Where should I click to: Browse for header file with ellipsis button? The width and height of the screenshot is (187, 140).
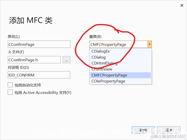pyautogui.click(x=66, y=60)
